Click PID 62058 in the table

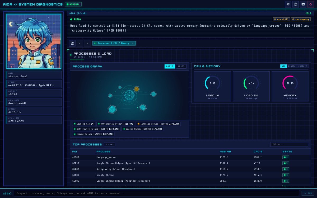coord(76,163)
